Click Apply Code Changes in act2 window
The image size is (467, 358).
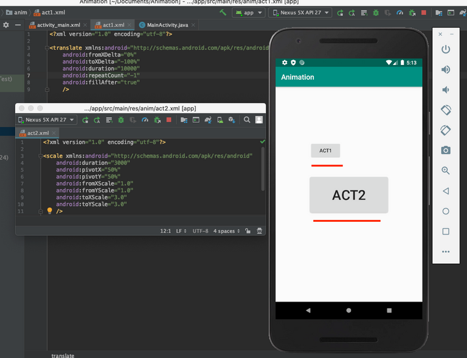point(109,120)
